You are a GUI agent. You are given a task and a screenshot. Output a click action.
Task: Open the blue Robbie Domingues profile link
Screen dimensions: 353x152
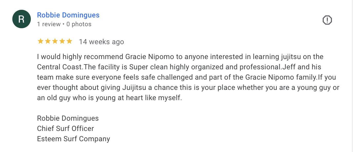(x=68, y=15)
